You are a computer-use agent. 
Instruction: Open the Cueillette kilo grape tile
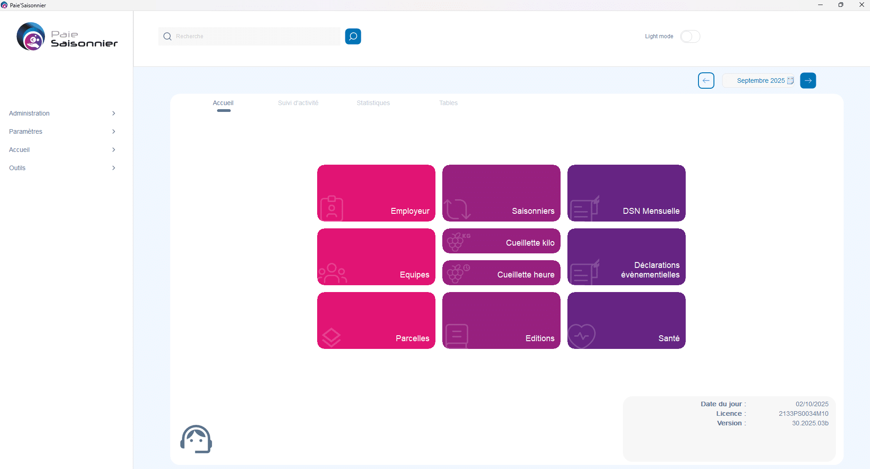501,241
